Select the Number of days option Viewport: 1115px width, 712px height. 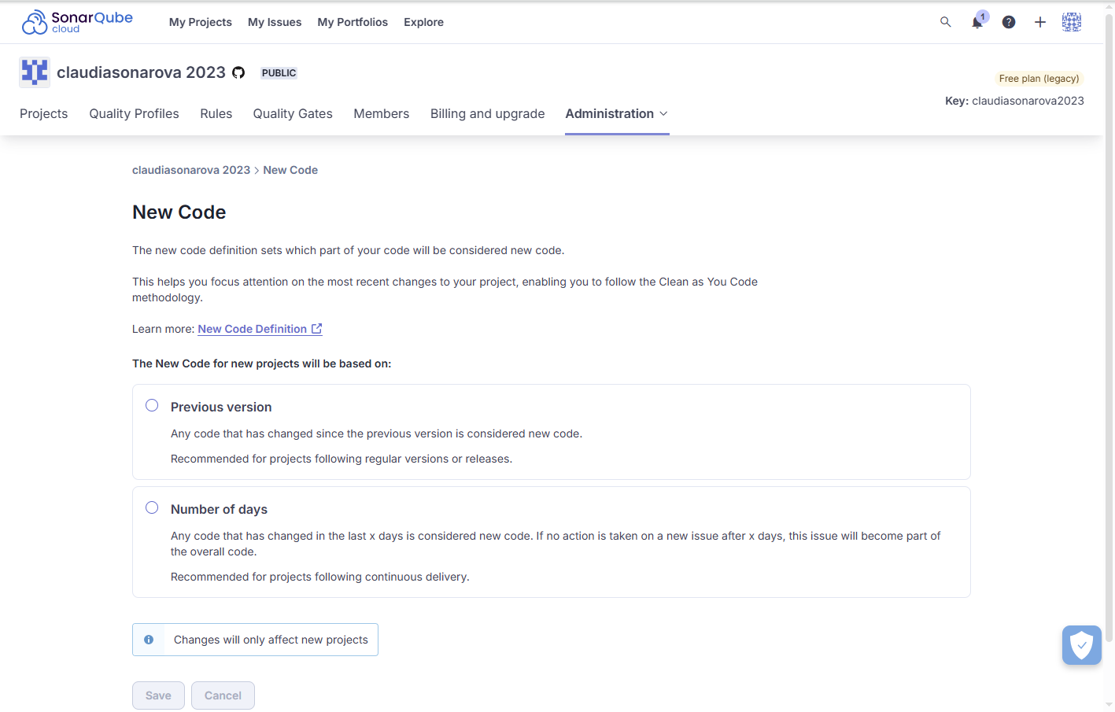tap(152, 507)
